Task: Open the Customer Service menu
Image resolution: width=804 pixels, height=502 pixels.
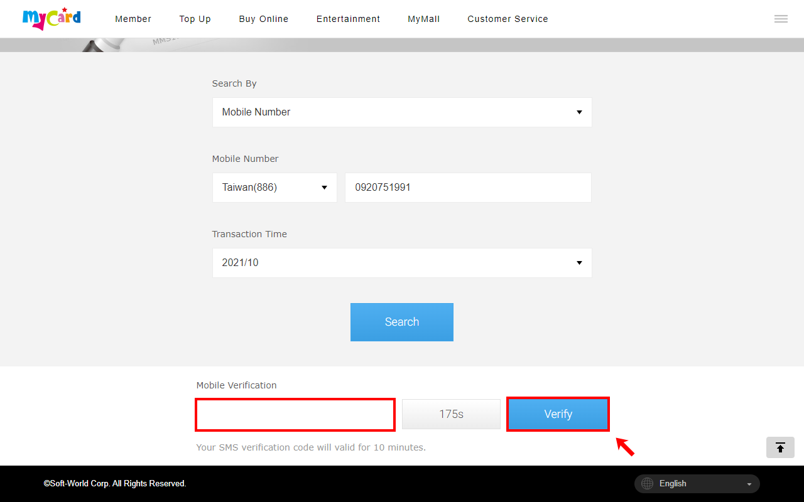Action: 508,19
